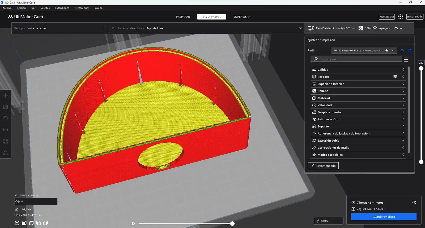Open the Perfil selection dropdown
Image resolution: width=425 pixels, height=228 pixels.
click(x=364, y=50)
